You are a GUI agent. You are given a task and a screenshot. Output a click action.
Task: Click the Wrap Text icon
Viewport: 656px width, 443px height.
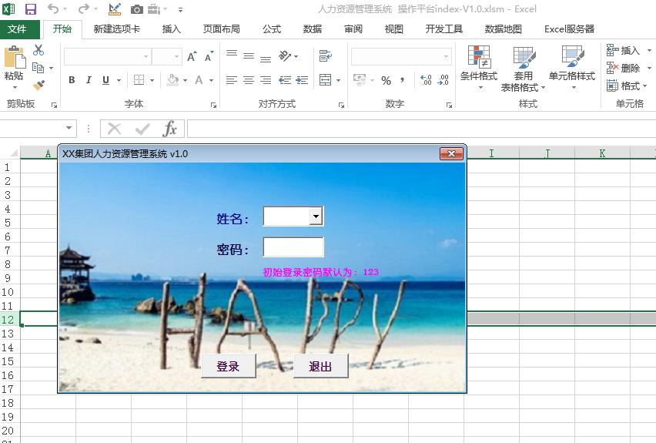[x=326, y=55]
